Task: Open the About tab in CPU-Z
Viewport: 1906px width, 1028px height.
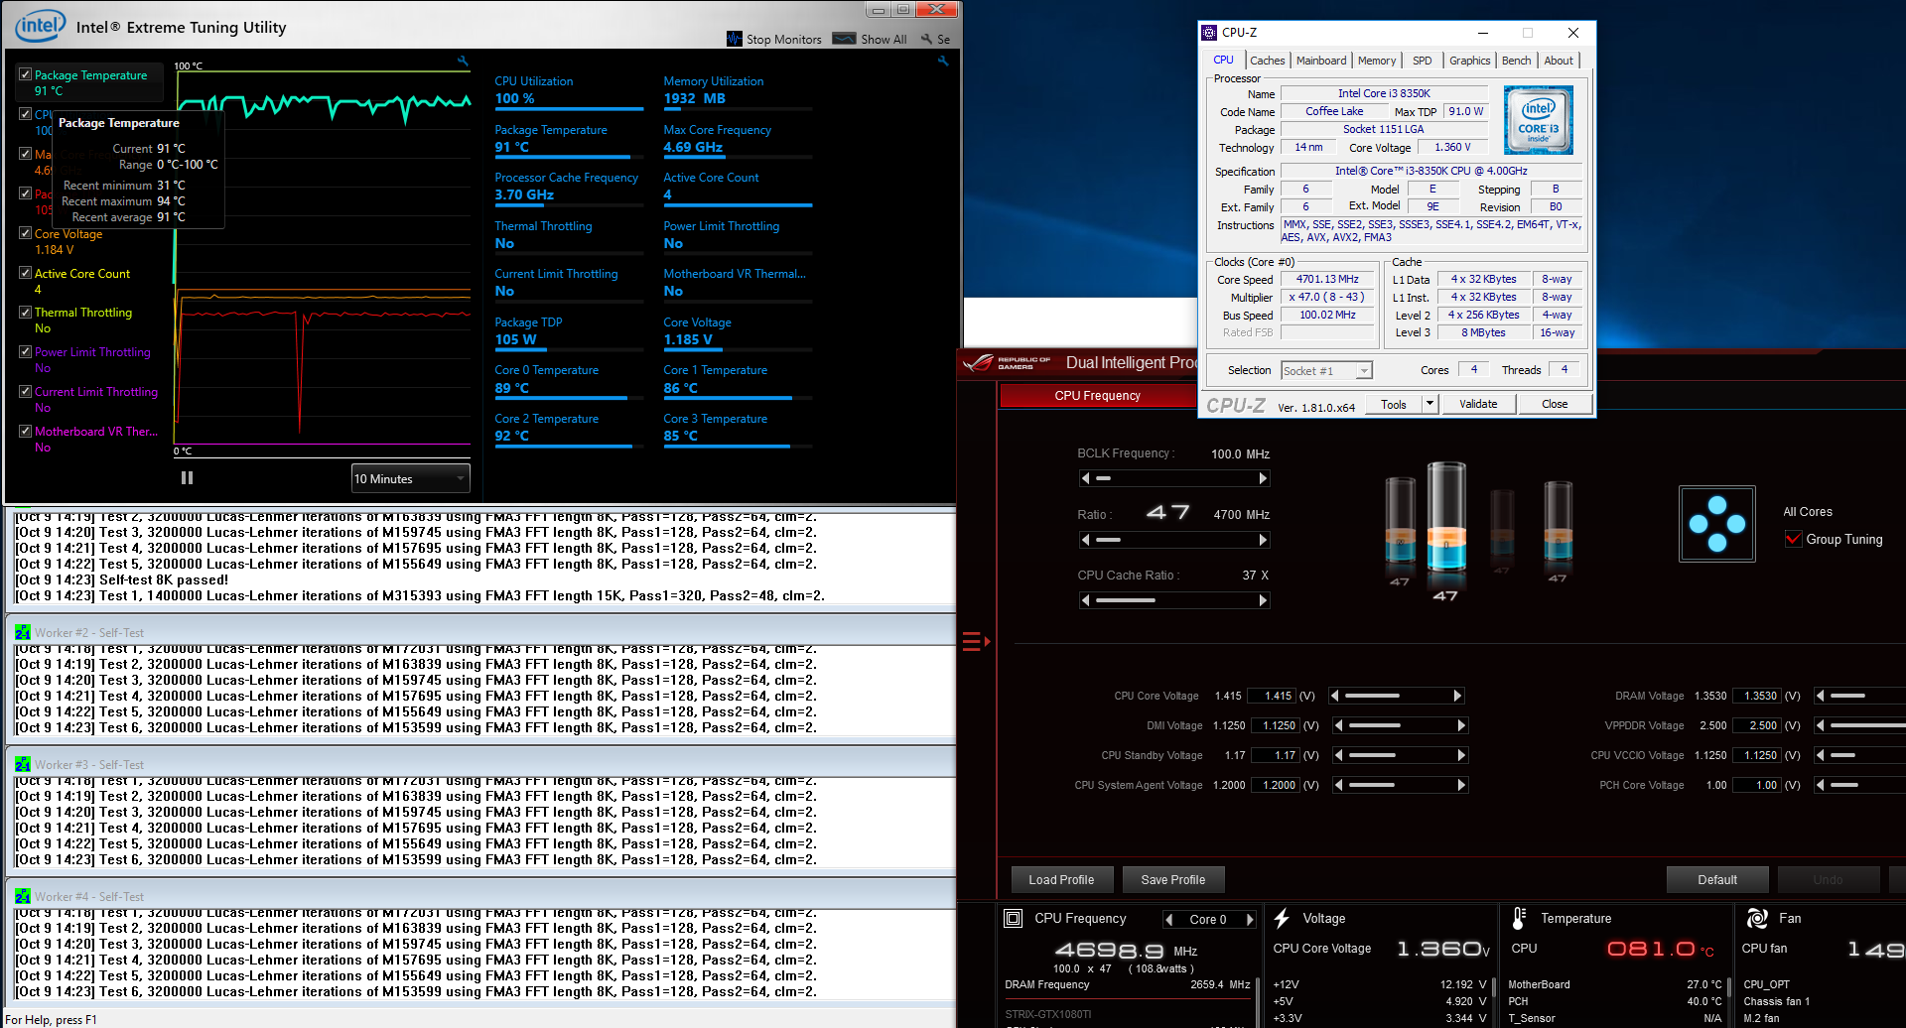Action: click(1559, 61)
